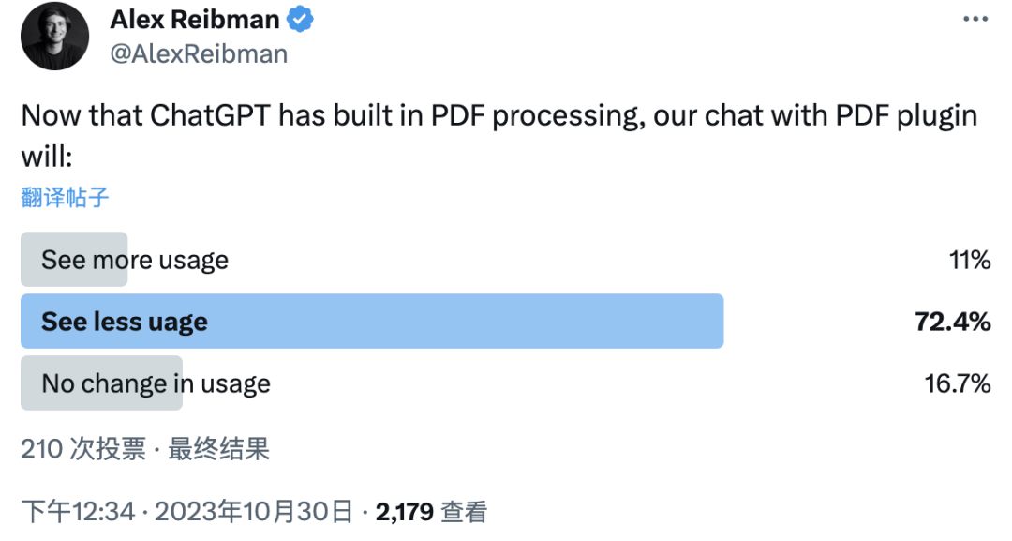Open the 2,179 查看 view count

[x=431, y=512]
